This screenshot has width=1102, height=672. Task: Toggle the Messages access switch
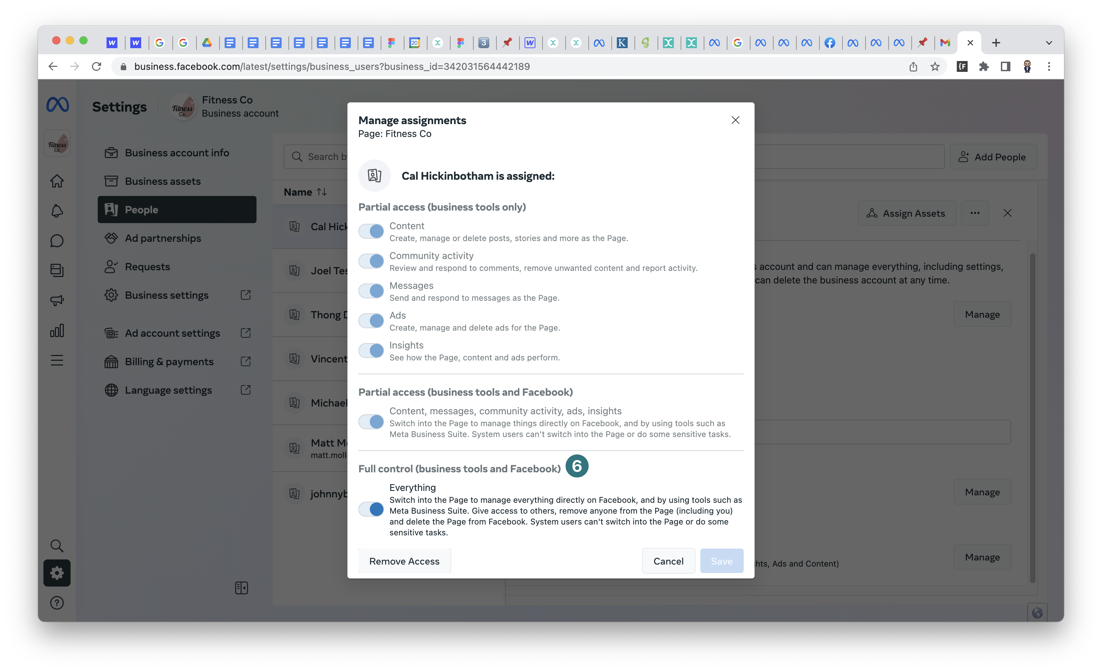(371, 291)
